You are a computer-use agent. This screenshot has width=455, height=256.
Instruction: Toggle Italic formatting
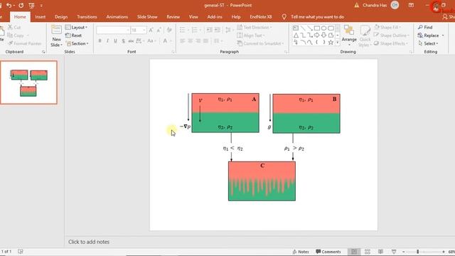tap(107, 41)
